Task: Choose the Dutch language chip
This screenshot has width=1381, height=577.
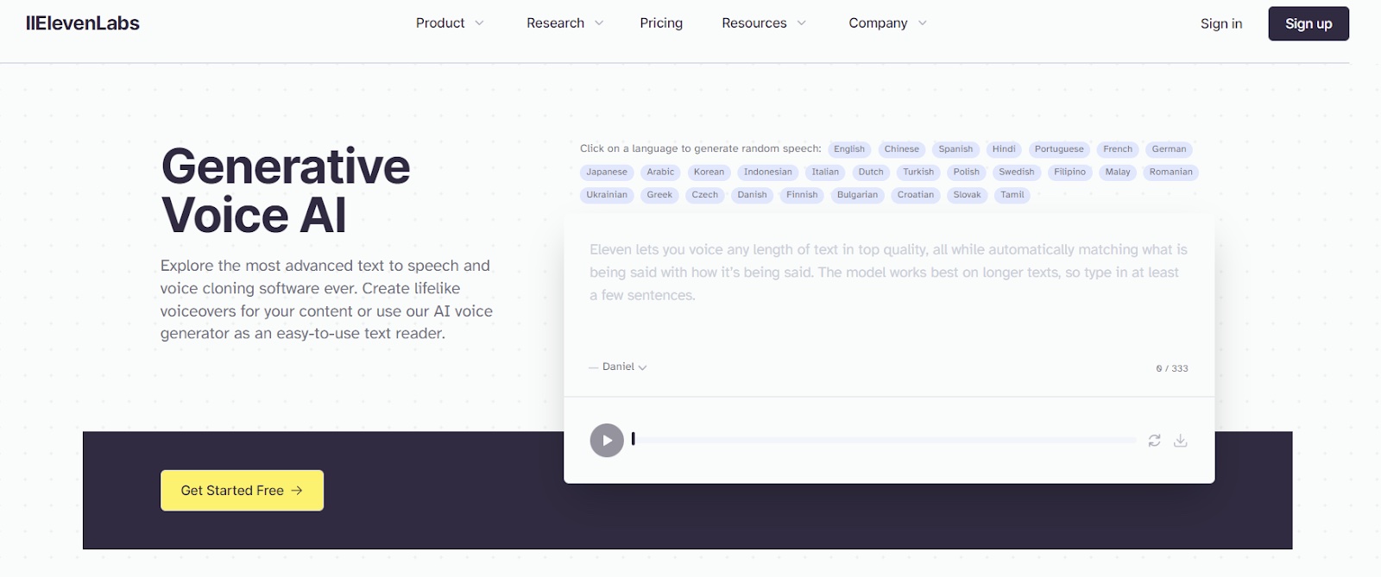Action: pyautogui.click(x=871, y=172)
